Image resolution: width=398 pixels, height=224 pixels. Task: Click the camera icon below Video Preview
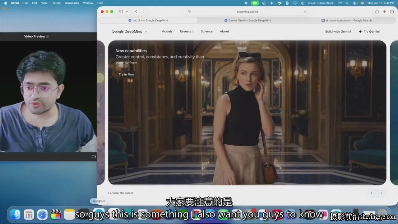tap(94, 156)
